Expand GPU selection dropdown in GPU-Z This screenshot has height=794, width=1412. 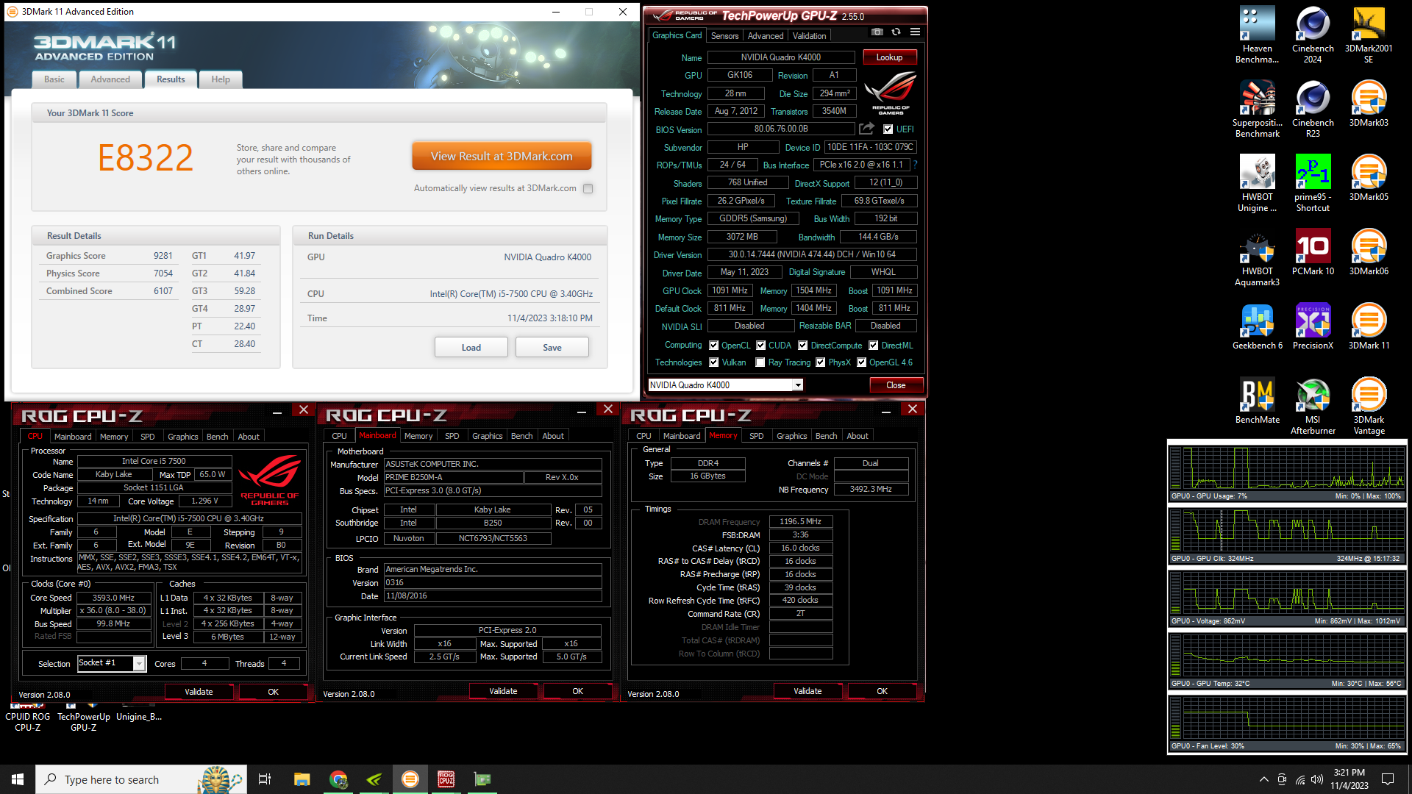[x=798, y=385]
